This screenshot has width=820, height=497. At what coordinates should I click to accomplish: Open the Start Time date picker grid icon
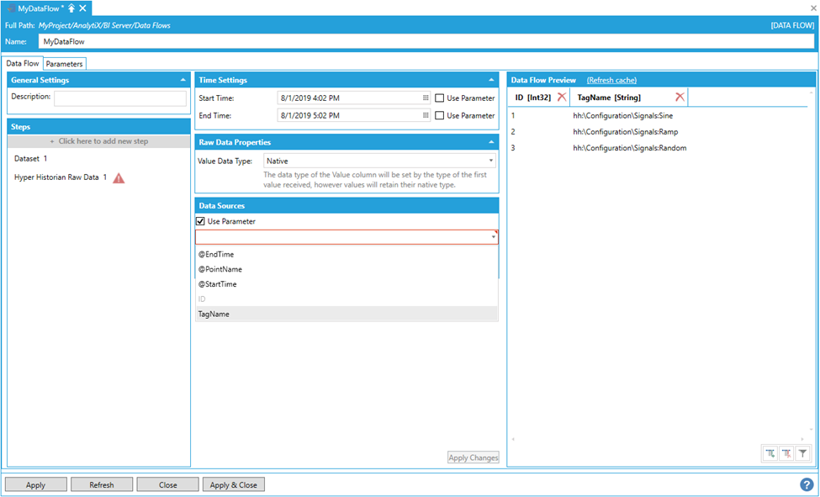pyautogui.click(x=426, y=98)
